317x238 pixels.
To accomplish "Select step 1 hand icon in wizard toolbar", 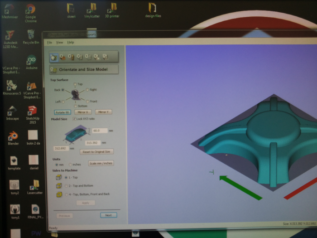I will [x=54, y=57].
